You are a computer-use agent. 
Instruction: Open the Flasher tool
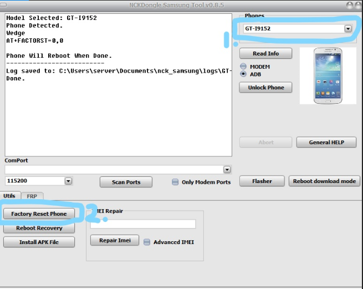[262, 181]
